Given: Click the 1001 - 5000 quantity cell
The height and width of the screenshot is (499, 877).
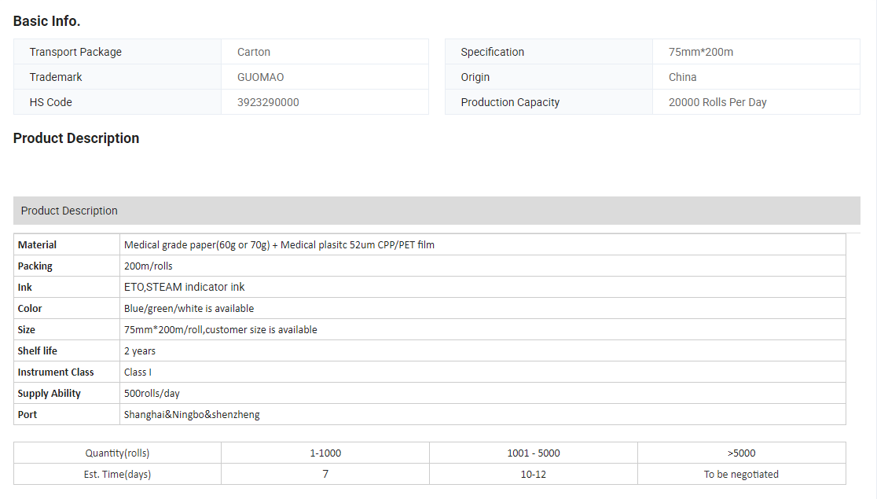Looking at the screenshot, I should 533,453.
